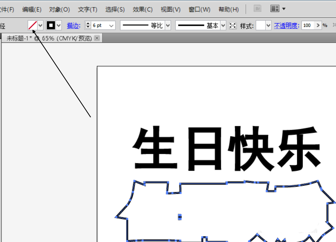Open the fill color dropdown arrow
The image size is (336, 242).
pyautogui.click(x=40, y=25)
